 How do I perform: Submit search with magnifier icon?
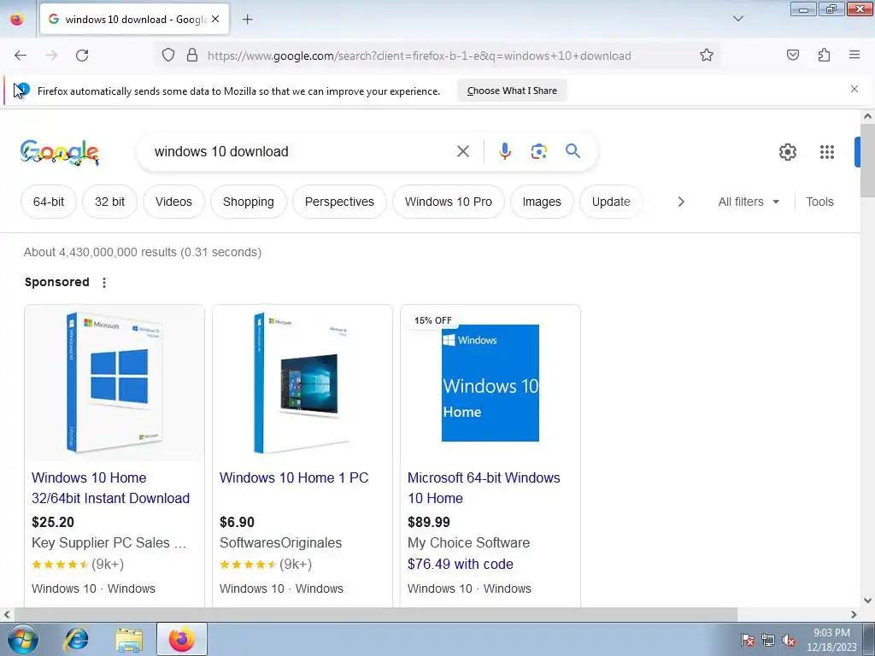click(573, 150)
